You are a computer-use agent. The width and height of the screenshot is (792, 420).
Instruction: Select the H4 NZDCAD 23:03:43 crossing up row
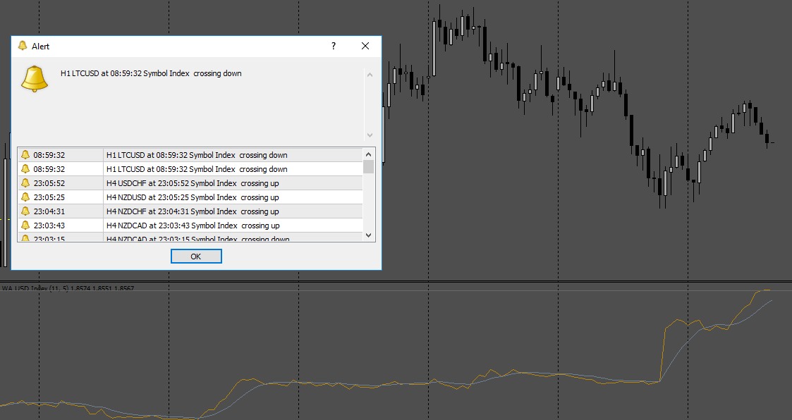[190, 226]
